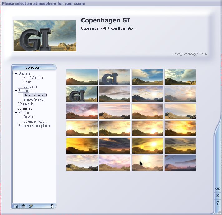Pick the second thumbnail in the fourth row
The width and height of the screenshot is (222, 215).
(x=115, y=128)
